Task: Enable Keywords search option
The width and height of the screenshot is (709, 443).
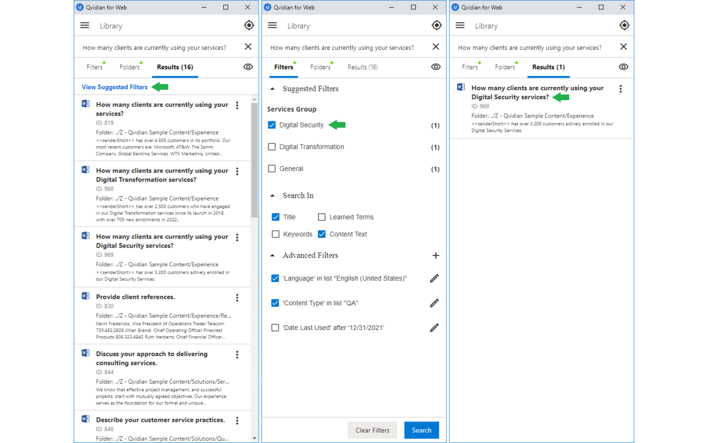Action: 275,234
